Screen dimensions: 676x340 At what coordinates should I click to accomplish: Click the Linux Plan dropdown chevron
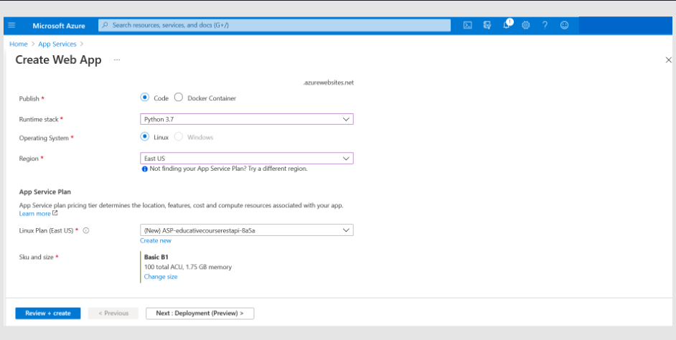346,230
